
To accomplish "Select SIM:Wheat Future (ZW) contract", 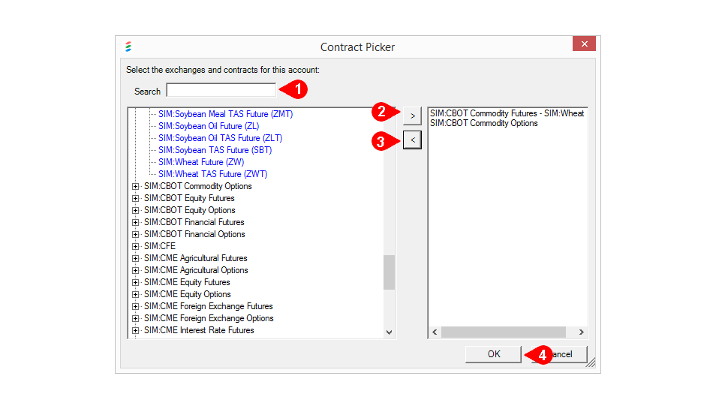I will click(x=200, y=162).
